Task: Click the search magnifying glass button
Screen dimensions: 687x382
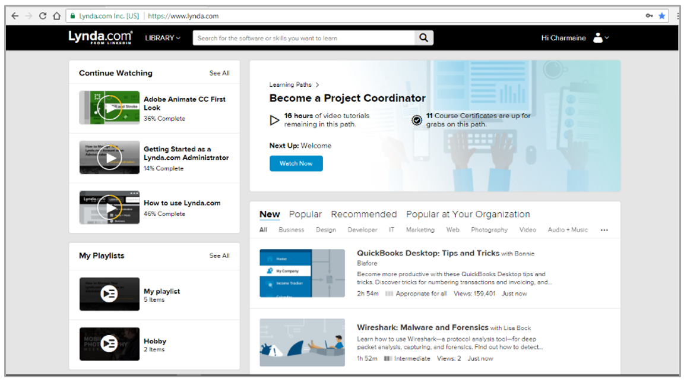Action: 424,37
